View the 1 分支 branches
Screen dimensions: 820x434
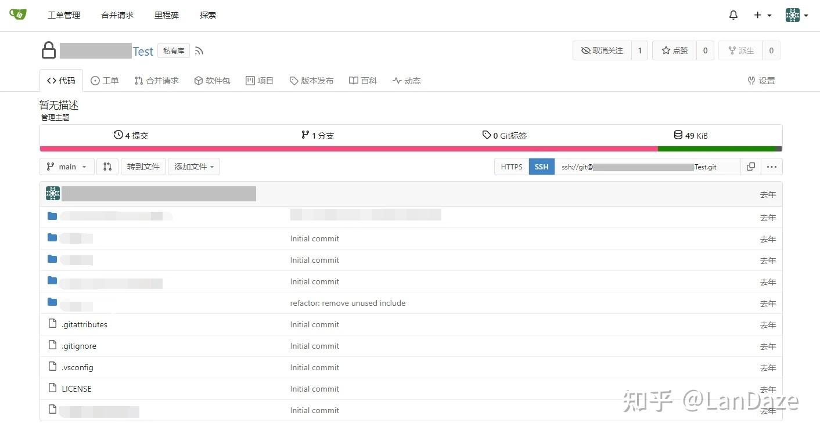318,135
